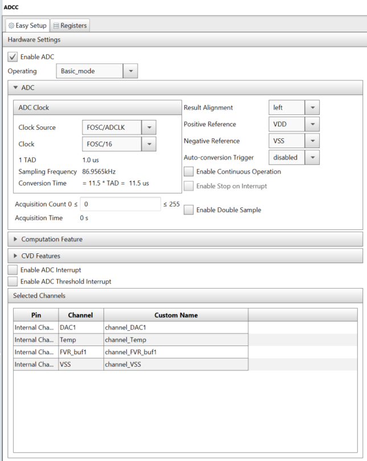Check Enable ADC Threshold Interrupt box
Viewport: 367px width, 461px height.
13,281
